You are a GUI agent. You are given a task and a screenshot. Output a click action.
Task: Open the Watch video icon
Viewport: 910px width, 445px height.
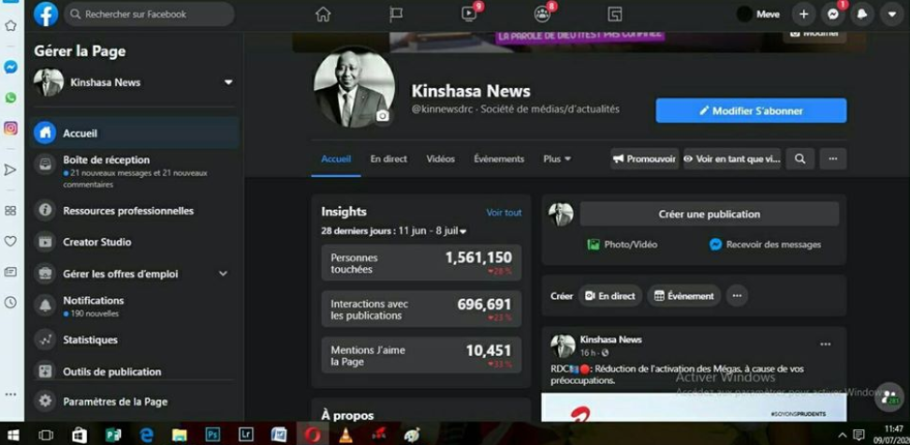click(469, 15)
